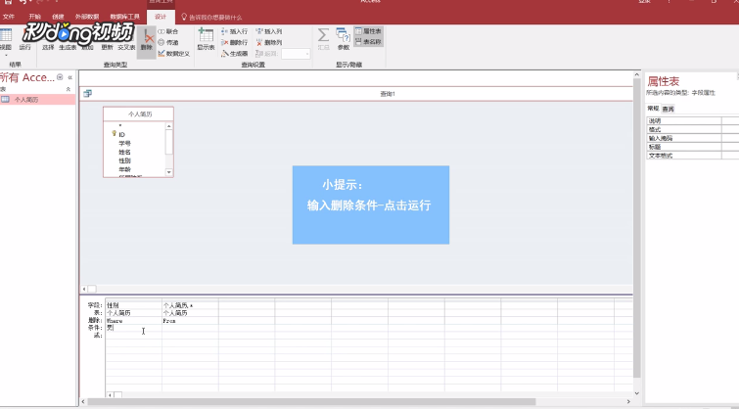
Task: Click the 显示表 show table icon
Action: click(206, 35)
